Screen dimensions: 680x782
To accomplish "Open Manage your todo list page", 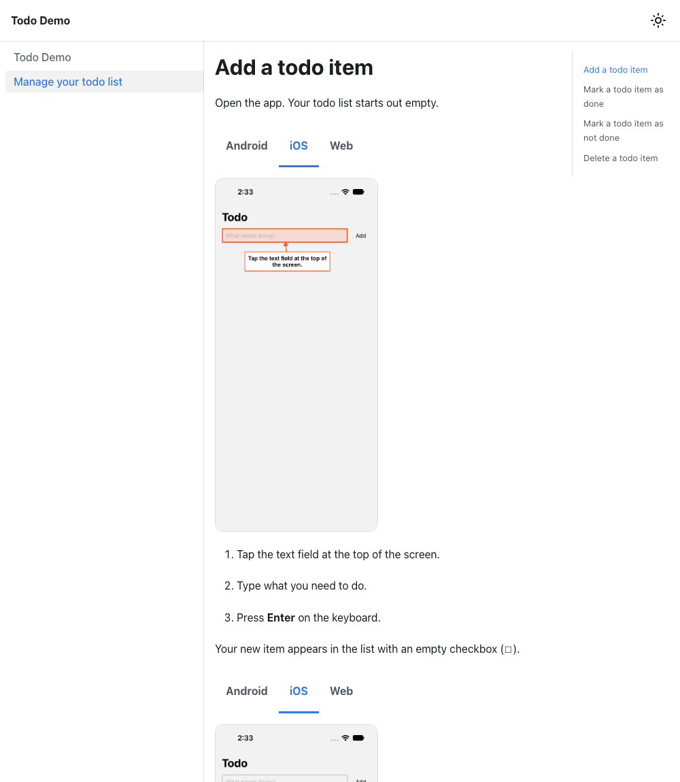I will coord(104,82).
